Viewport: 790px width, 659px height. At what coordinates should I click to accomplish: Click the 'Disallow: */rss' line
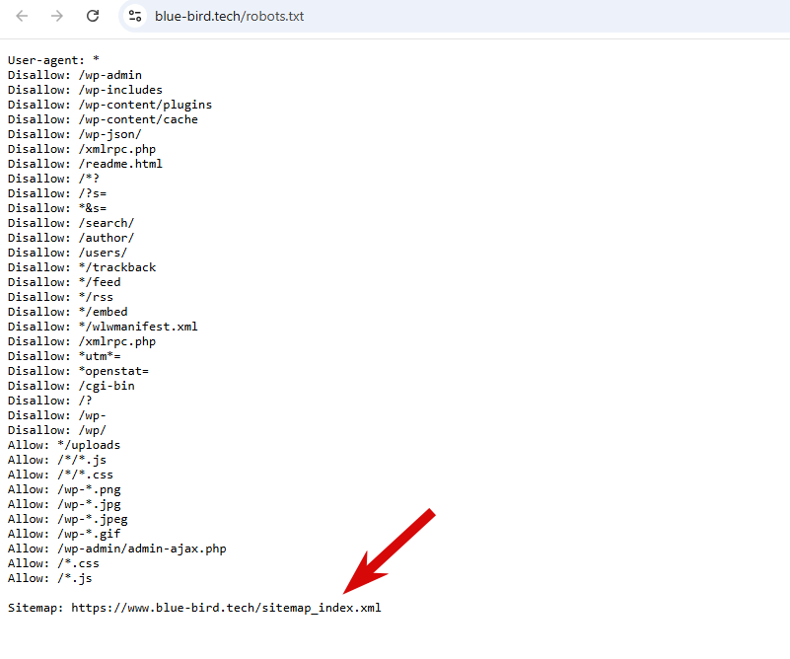60,297
